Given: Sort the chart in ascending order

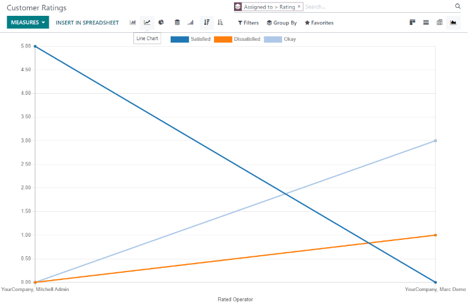Looking at the screenshot, I should [x=221, y=23].
